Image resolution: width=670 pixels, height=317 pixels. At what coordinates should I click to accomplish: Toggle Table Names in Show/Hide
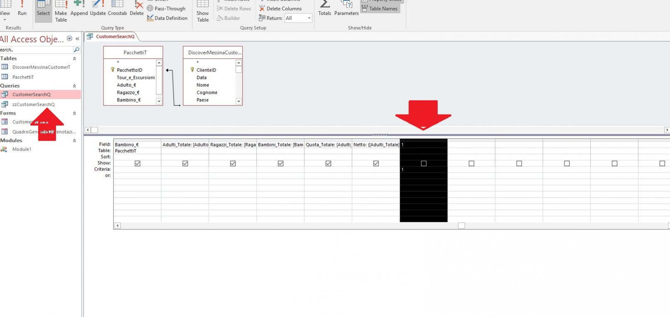pos(380,8)
